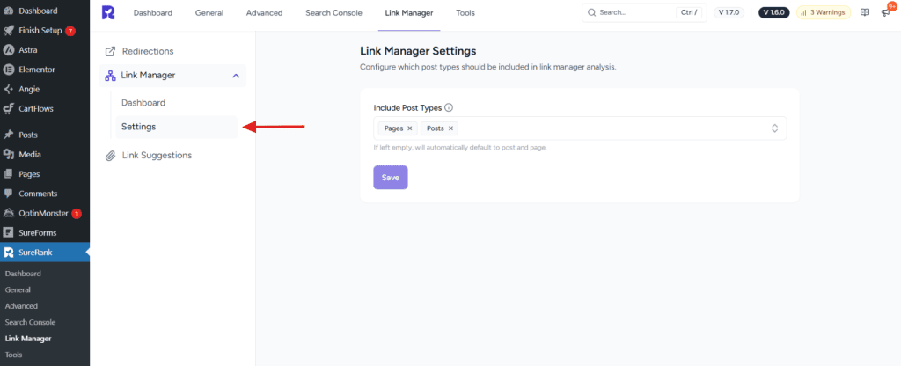The height and width of the screenshot is (366, 901).
Task: Open Tools in SureRank WordPress submenu
Action: (x=13, y=355)
